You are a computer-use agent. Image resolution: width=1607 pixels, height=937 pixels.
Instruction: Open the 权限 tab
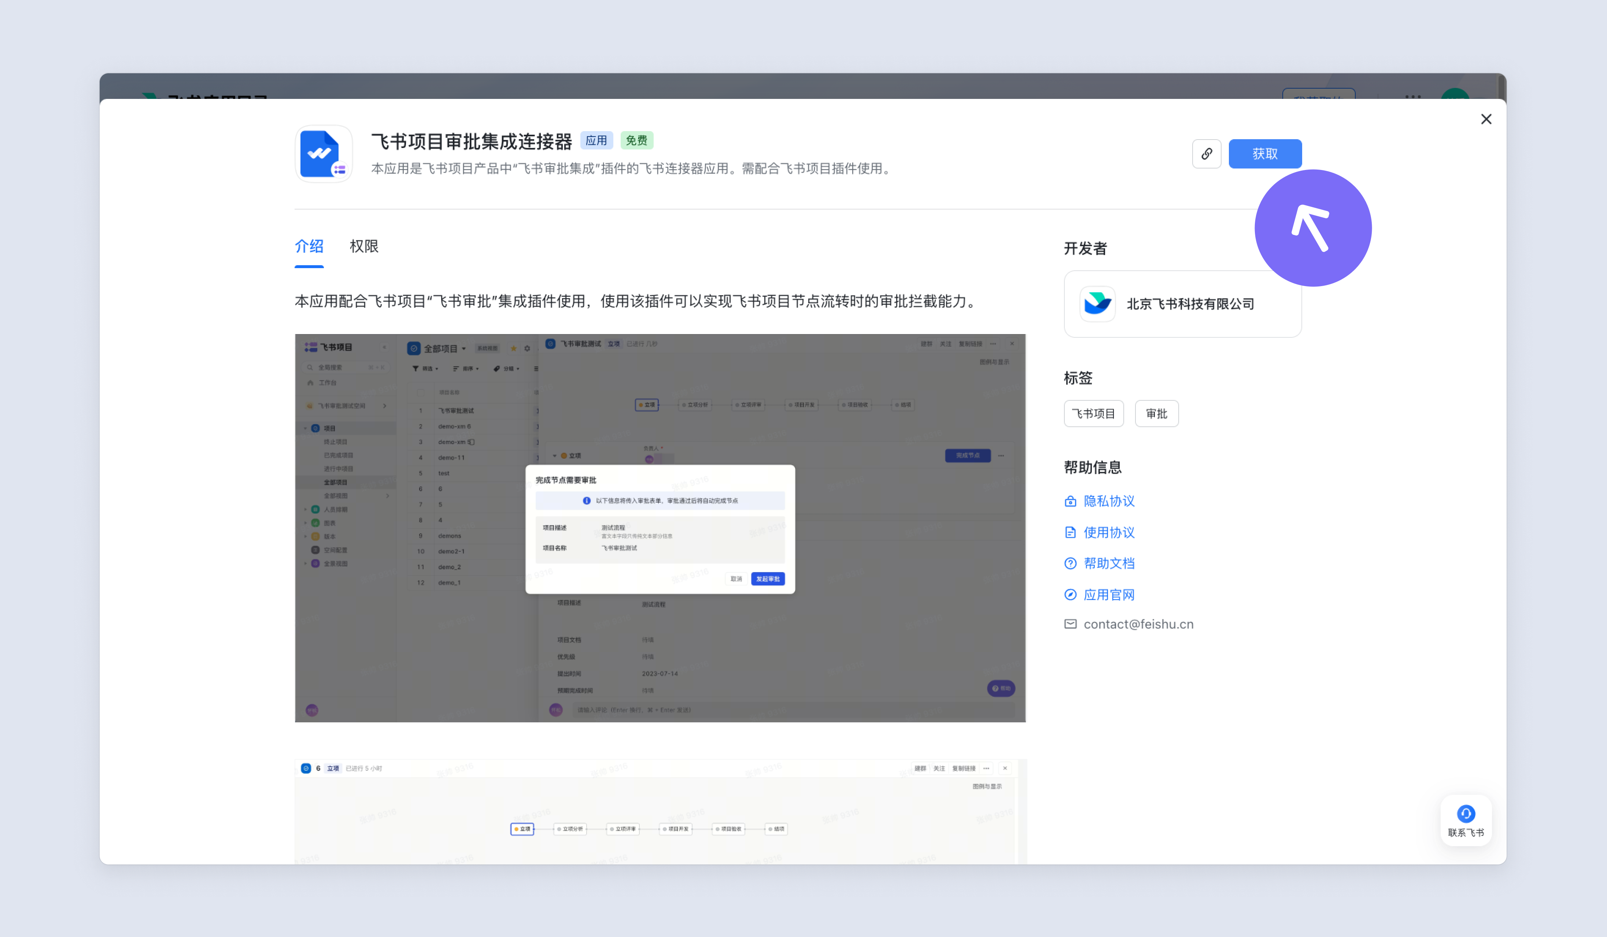pos(363,246)
